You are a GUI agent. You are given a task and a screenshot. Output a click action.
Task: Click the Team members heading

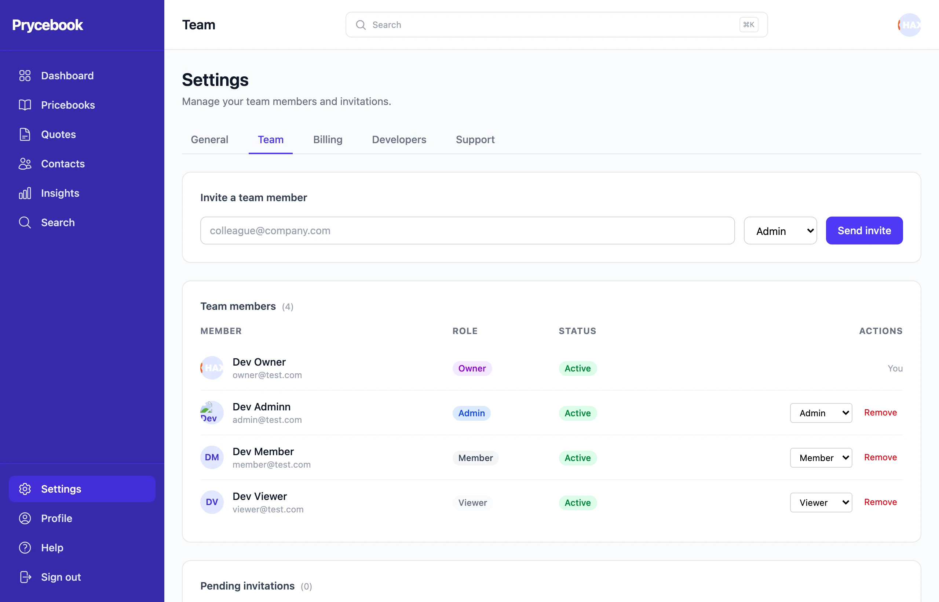click(238, 306)
